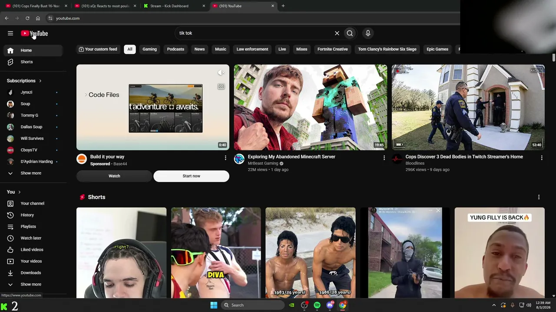This screenshot has width=556, height=312.
Task: Switch to the Cops Finally Bust browser tab
Action: click(36, 6)
